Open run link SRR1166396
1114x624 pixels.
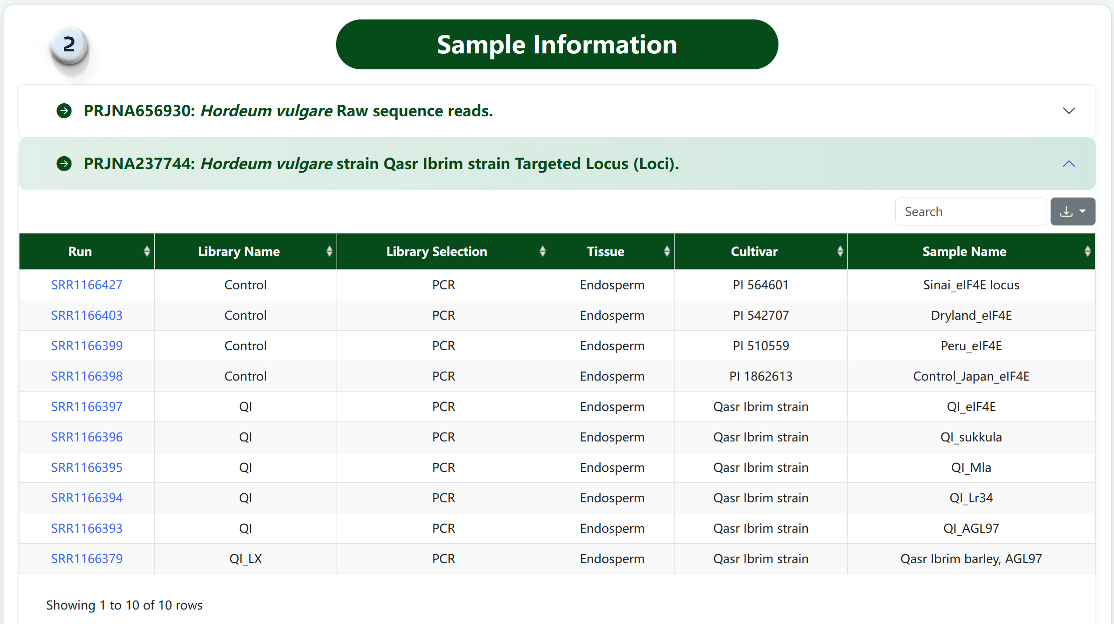pyautogui.click(x=87, y=437)
